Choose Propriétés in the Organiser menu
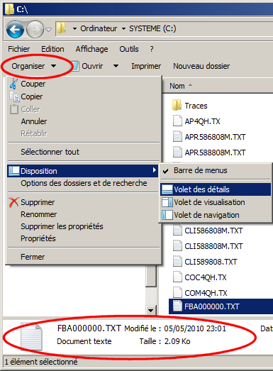 pyautogui.click(x=38, y=238)
